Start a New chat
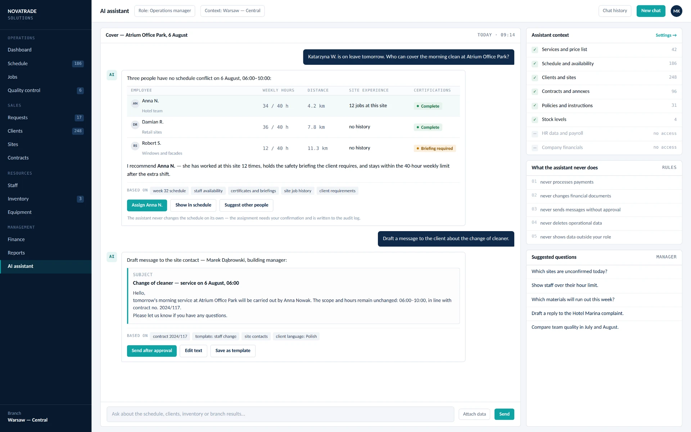691x432 pixels. tap(651, 11)
